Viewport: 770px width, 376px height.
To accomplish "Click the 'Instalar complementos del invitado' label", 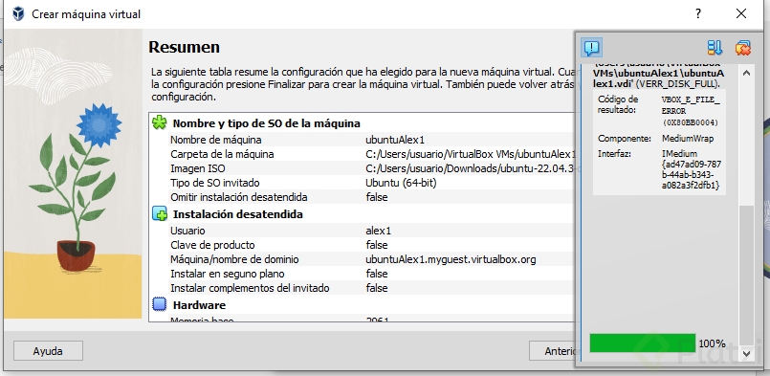I will click(250, 288).
